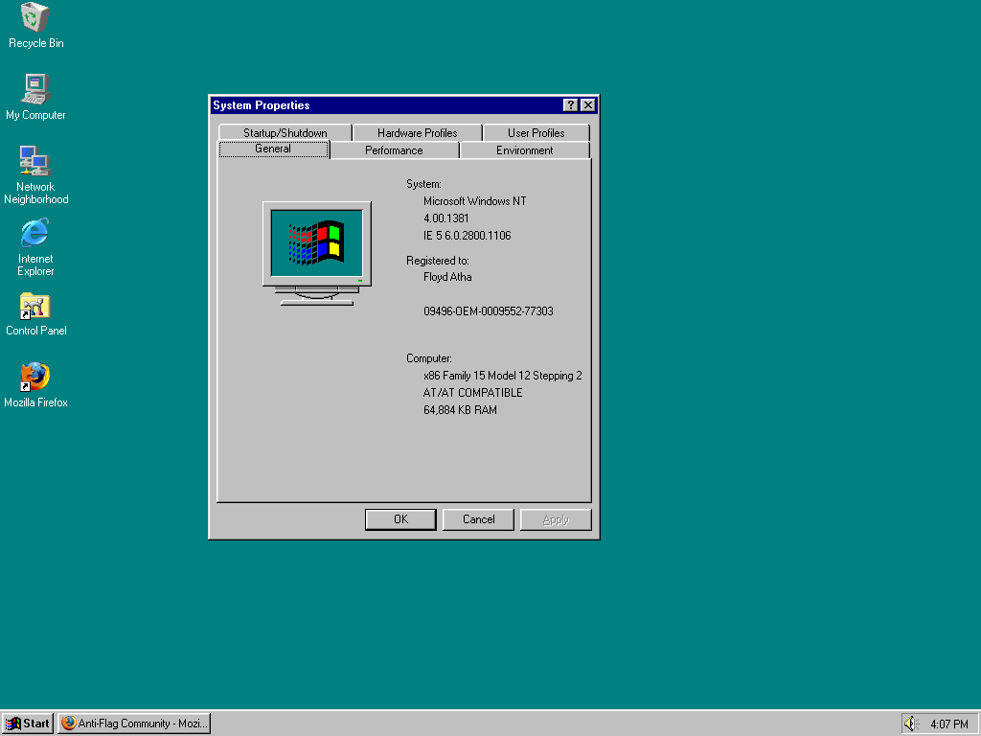Activate Anti-Flag Community Firefox taskbar button
Viewport: 981px width, 736px height.
point(134,724)
